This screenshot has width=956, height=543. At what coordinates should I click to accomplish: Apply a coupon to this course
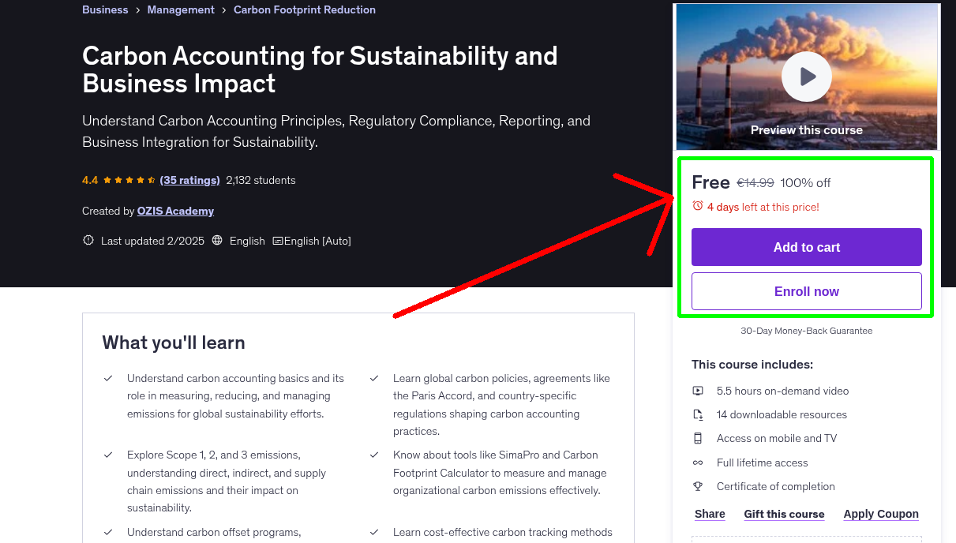[881, 514]
